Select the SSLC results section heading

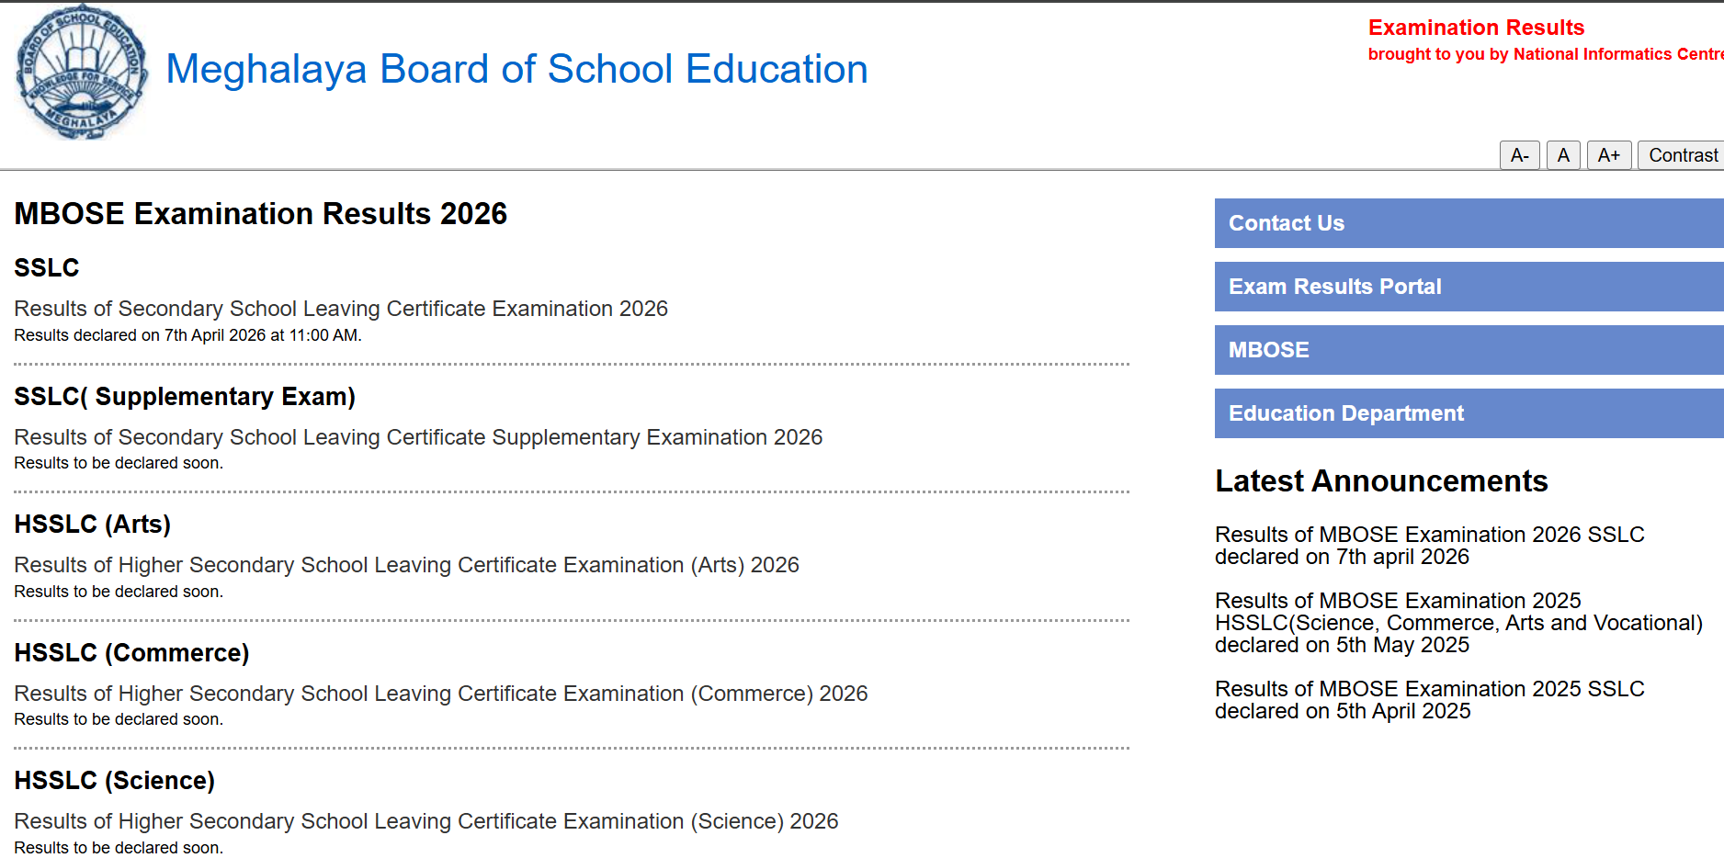(x=46, y=267)
